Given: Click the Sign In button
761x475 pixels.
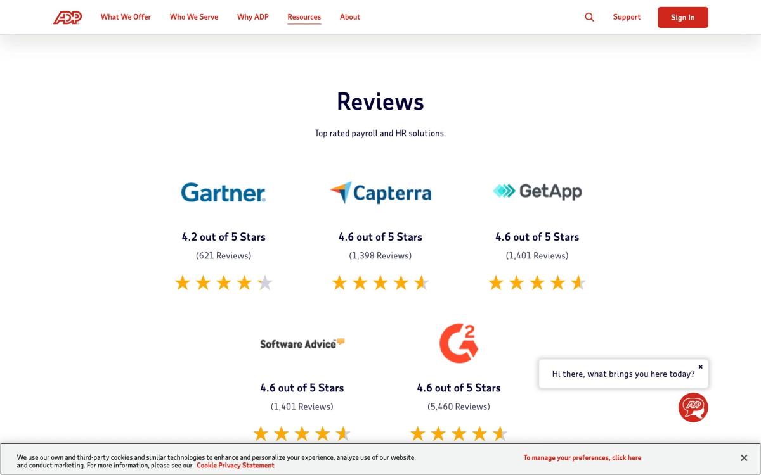Looking at the screenshot, I should point(683,18).
